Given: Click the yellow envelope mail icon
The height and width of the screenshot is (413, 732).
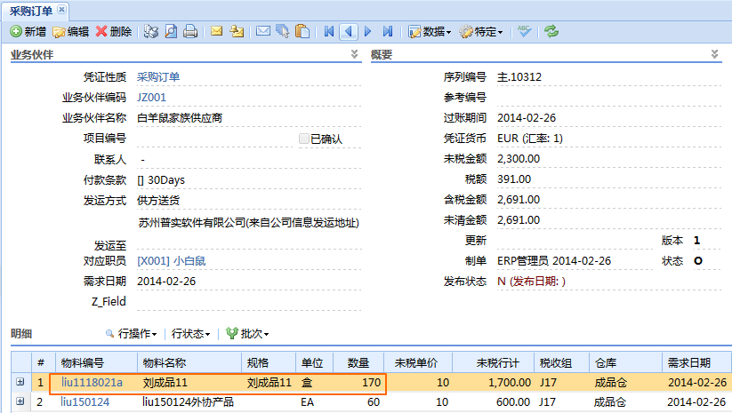Looking at the screenshot, I should [x=216, y=31].
